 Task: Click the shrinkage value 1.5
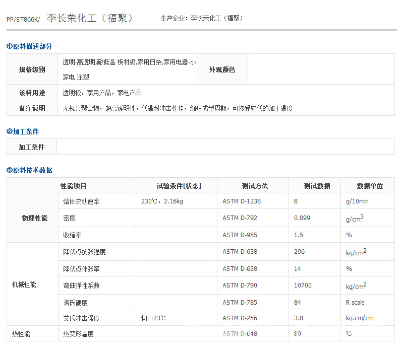coord(299,235)
